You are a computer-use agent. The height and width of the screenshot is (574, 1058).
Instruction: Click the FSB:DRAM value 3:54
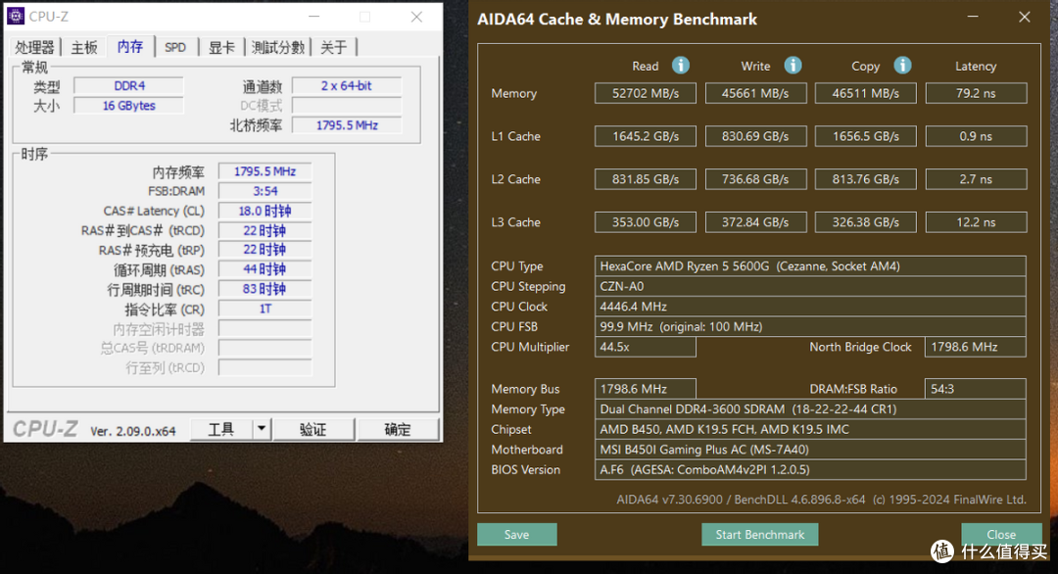265,191
